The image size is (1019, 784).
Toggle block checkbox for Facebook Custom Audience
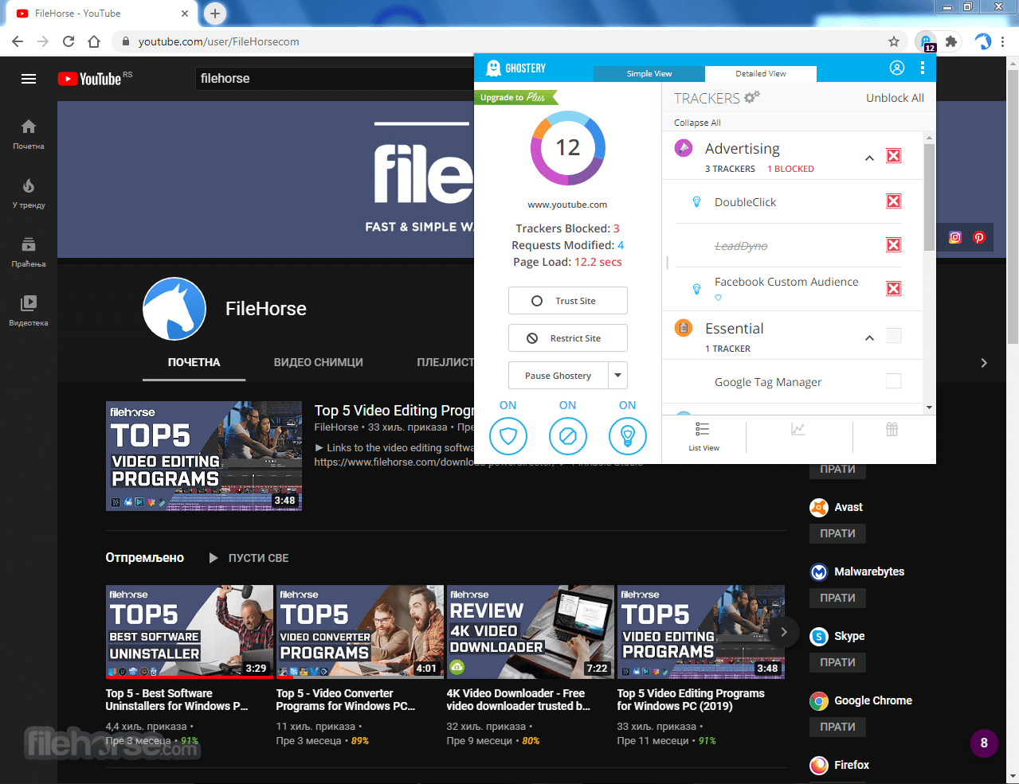894,289
